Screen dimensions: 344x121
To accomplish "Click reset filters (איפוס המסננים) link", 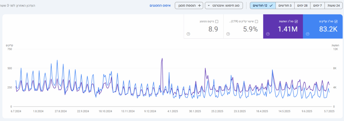I will [x=160, y=5].
